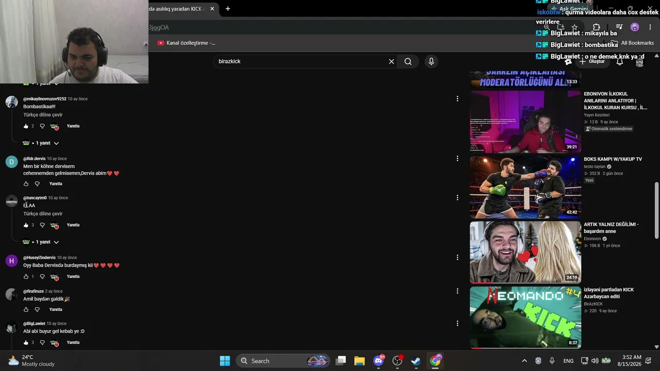
Task: Open the Chrome extensions puzzle icon
Action: click(x=596, y=27)
